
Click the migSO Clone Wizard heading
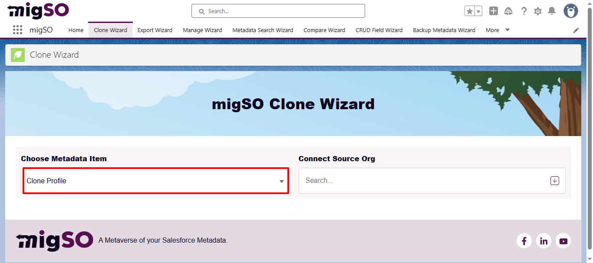click(x=293, y=104)
